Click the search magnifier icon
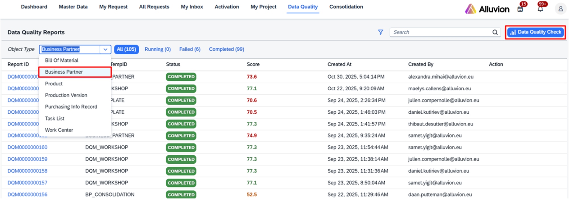This screenshot has width=569, height=204. point(495,32)
